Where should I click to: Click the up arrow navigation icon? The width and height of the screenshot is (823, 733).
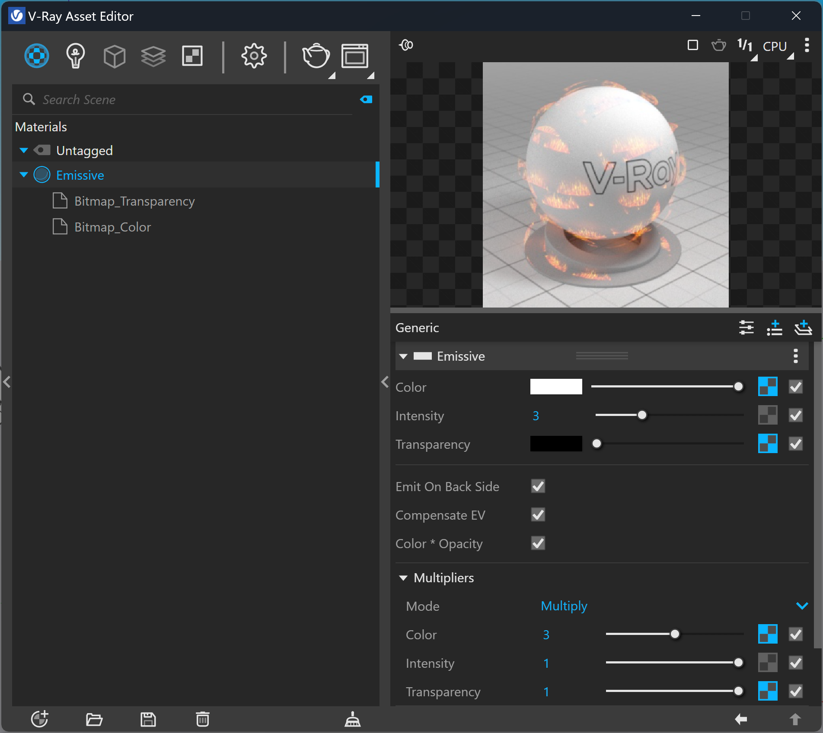(795, 720)
